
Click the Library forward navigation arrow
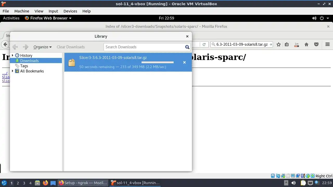pyautogui.click(x=25, y=47)
